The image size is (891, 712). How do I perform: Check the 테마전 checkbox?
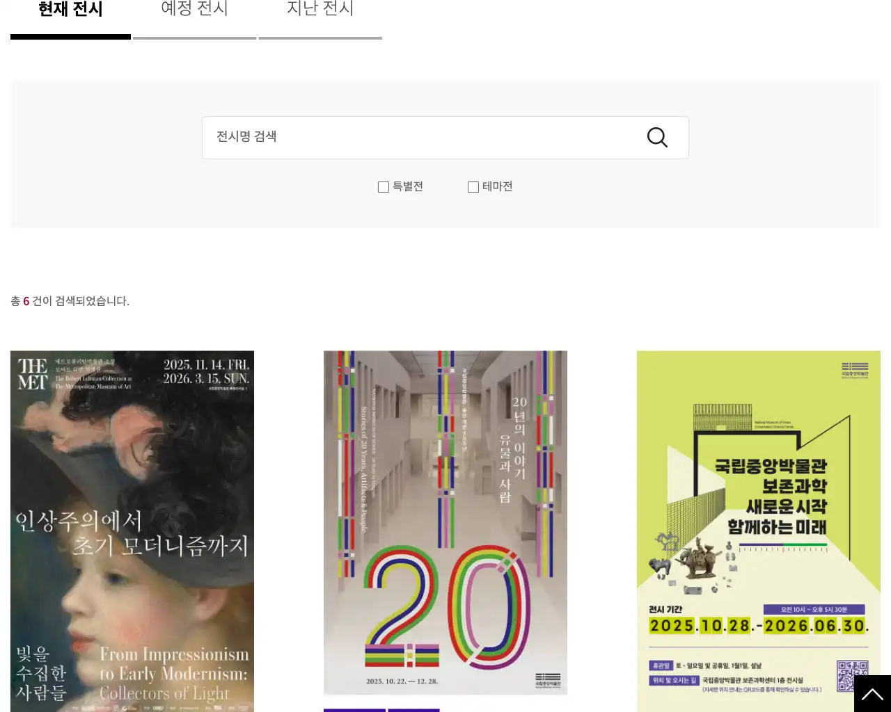coord(473,186)
